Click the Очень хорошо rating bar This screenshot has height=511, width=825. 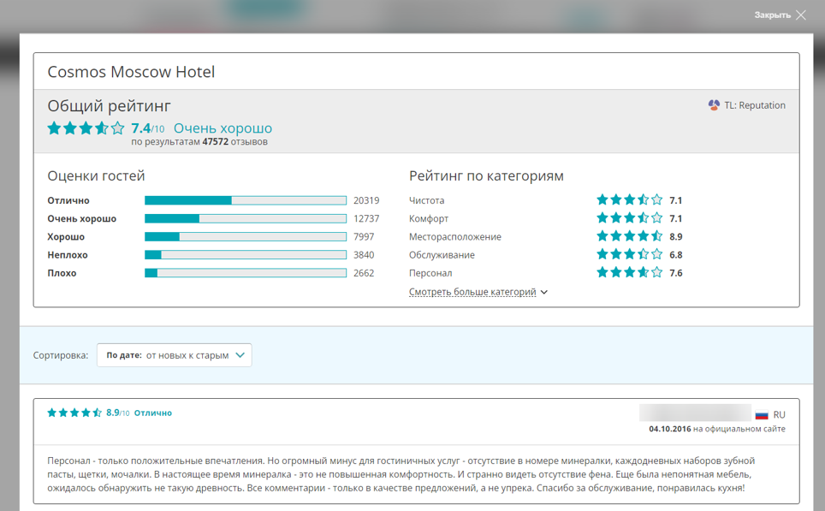pyautogui.click(x=246, y=218)
